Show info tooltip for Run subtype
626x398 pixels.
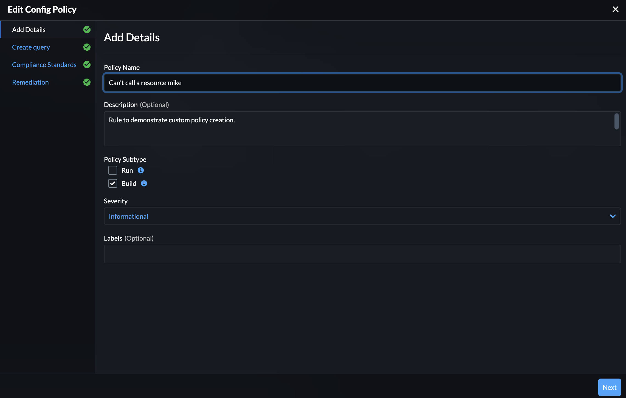pyautogui.click(x=141, y=170)
